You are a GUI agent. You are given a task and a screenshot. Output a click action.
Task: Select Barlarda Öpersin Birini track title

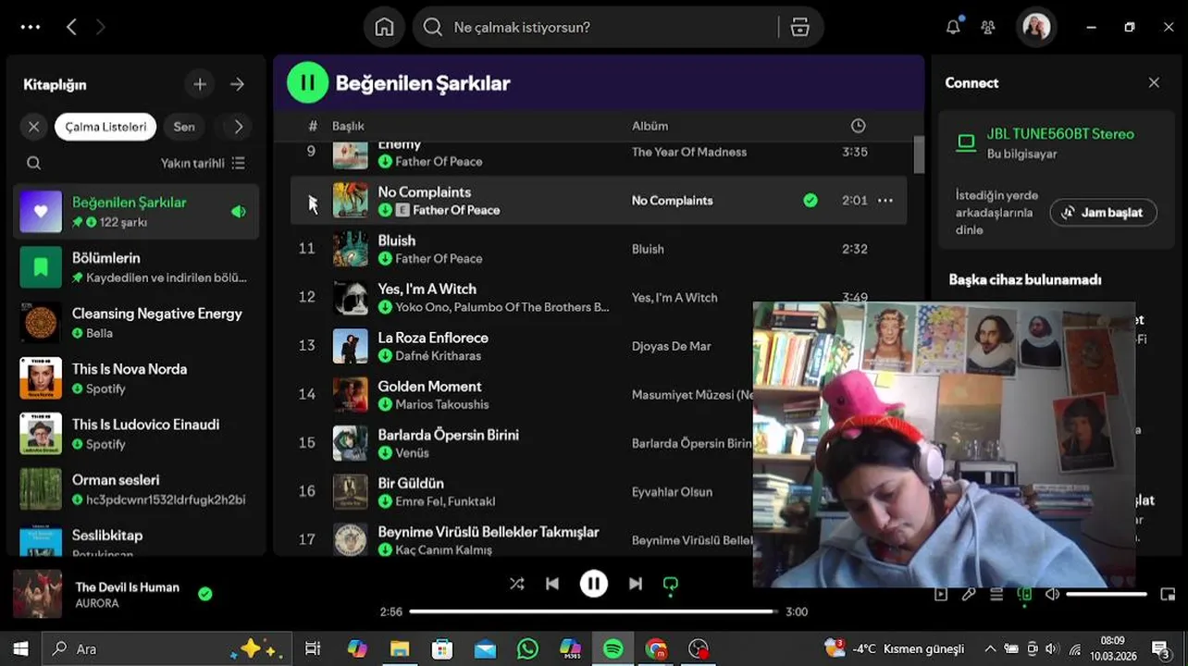(448, 435)
